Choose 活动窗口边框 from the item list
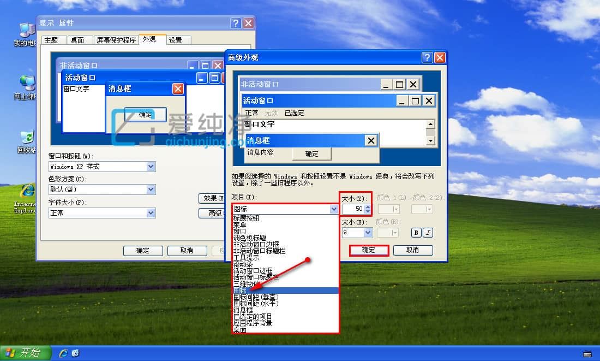 click(285, 270)
